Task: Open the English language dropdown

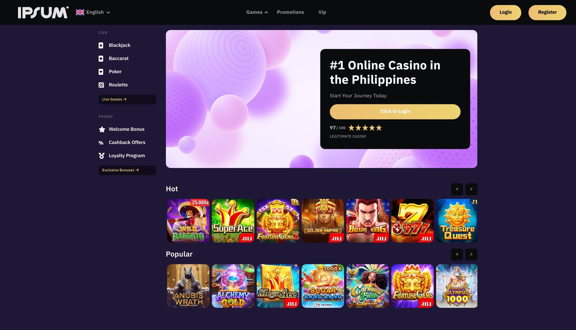Action: coord(93,12)
